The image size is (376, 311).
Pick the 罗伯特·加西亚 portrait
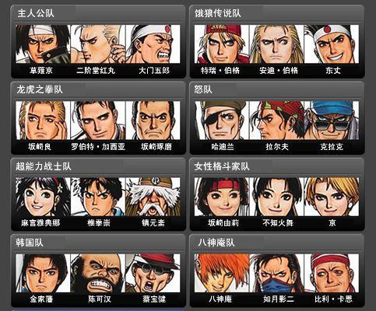click(x=98, y=121)
